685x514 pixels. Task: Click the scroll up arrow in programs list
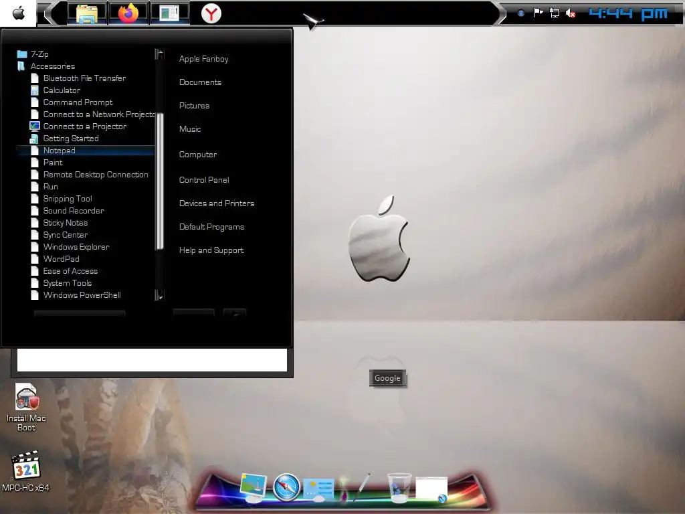pyautogui.click(x=160, y=54)
